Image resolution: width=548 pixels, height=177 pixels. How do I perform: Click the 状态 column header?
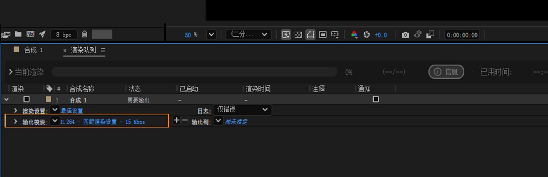pyautogui.click(x=134, y=89)
